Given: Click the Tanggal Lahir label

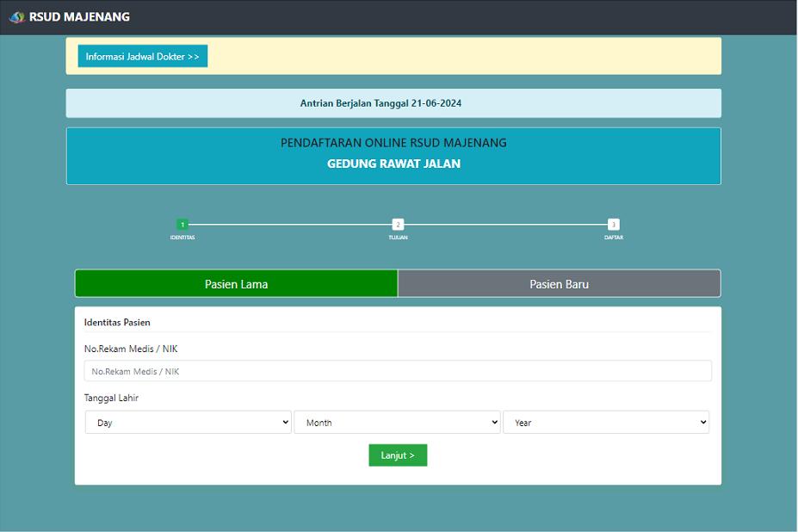Looking at the screenshot, I should pyautogui.click(x=111, y=398).
